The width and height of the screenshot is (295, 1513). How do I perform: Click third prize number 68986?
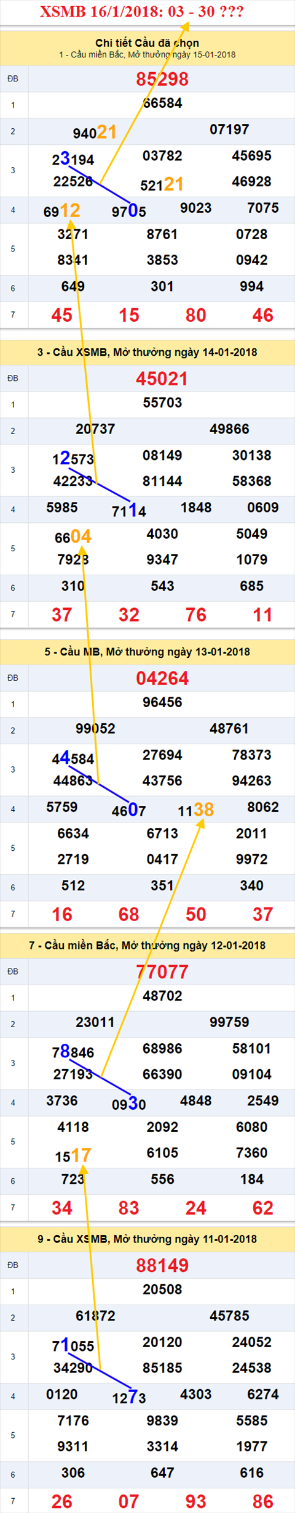click(x=162, y=1049)
